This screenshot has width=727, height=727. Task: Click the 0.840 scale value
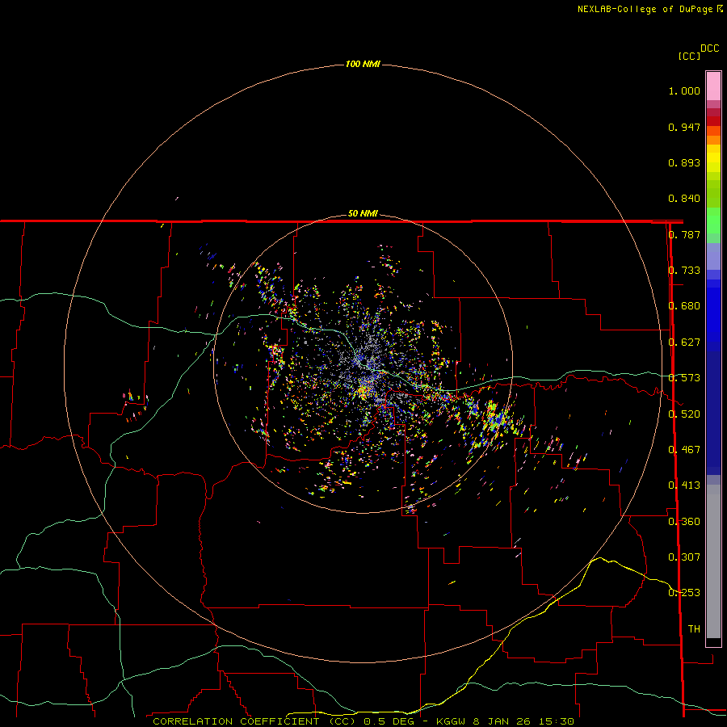click(684, 199)
